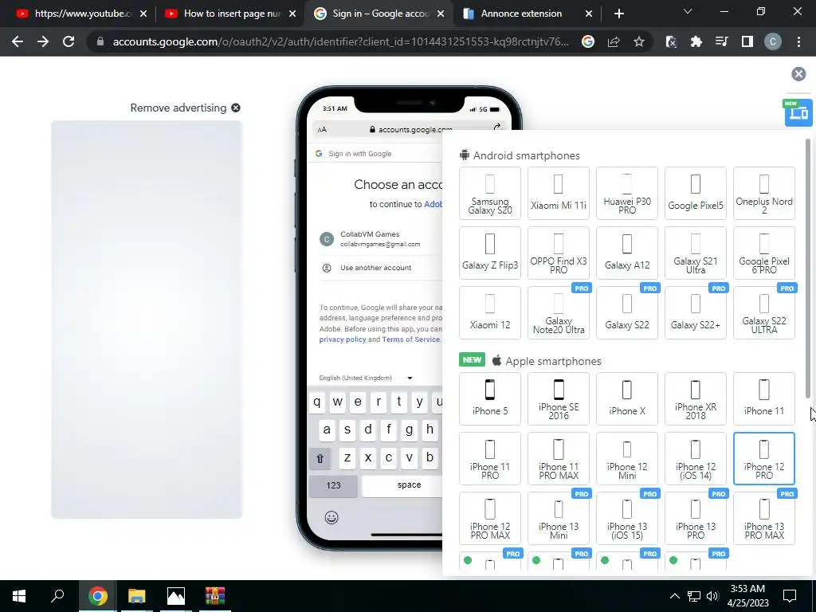
Task: Open Chrome profile avatar C
Action: point(773,41)
